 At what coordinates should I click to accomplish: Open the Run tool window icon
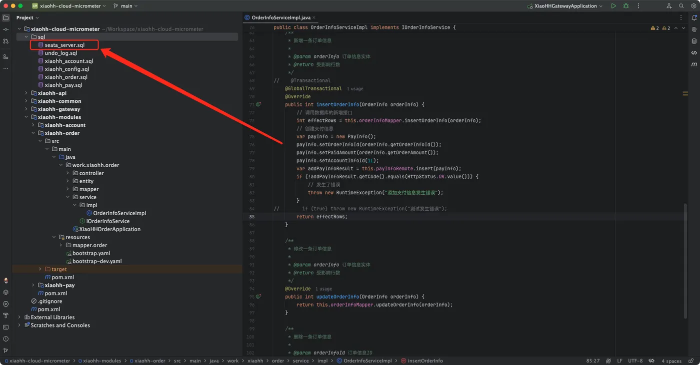(x=5, y=304)
